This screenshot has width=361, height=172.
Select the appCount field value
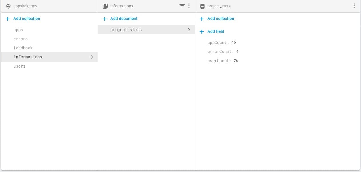(233, 42)
